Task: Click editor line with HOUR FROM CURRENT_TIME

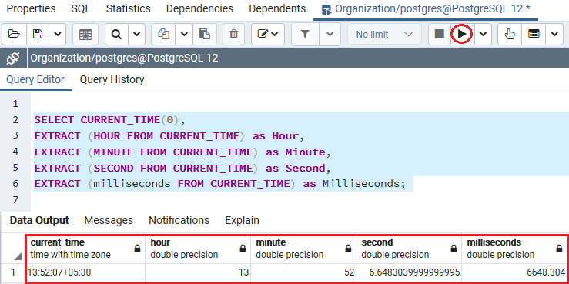Action: (169, 136)
